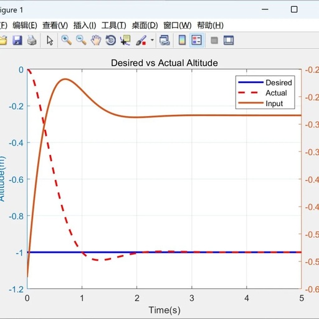Open the 工具(T) menu

[x=113, y=26]
